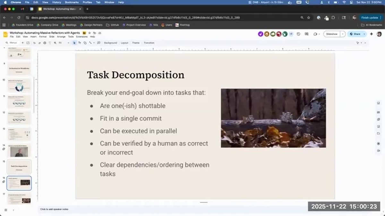The width and height of the screenshot is (385, 216).
Task: Reload the page in Chrome
Action: tap(19, 18)
